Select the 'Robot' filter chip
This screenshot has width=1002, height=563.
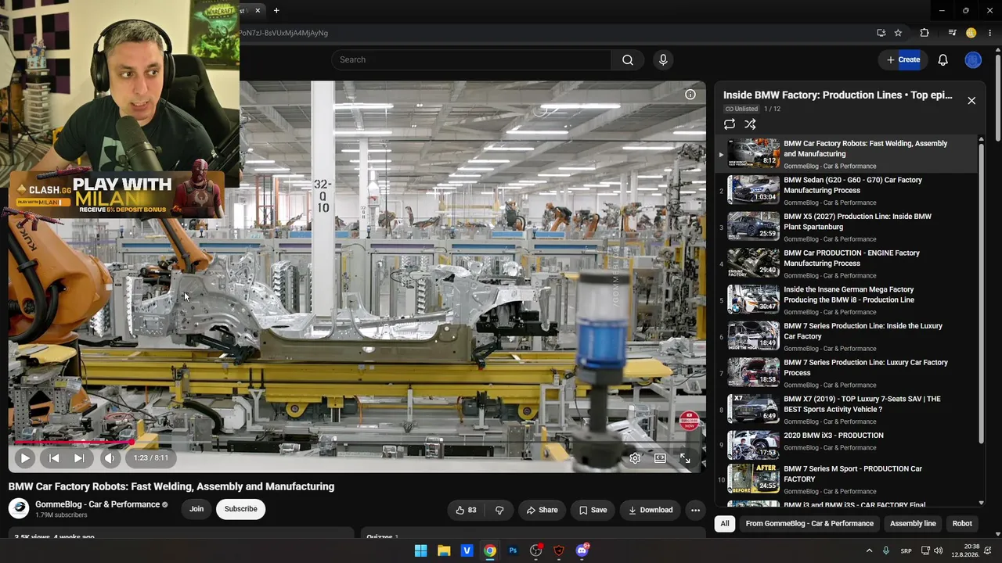click(962, 524)
